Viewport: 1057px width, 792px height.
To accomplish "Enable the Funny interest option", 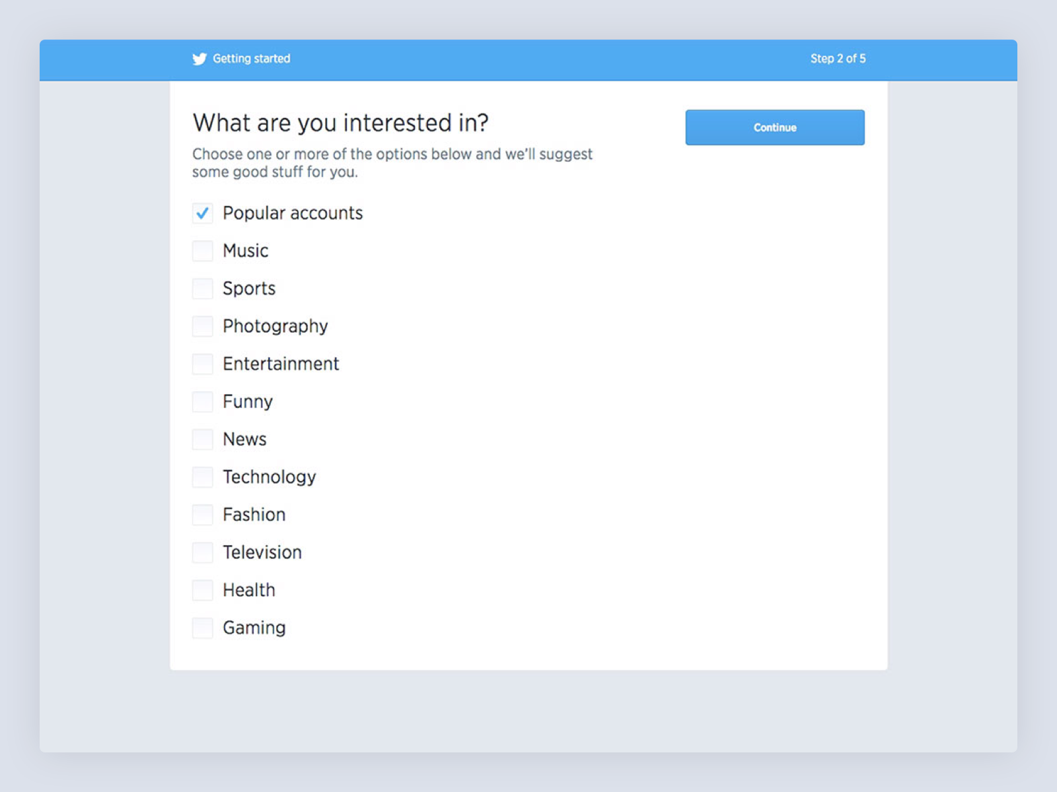I will (202, 401).
